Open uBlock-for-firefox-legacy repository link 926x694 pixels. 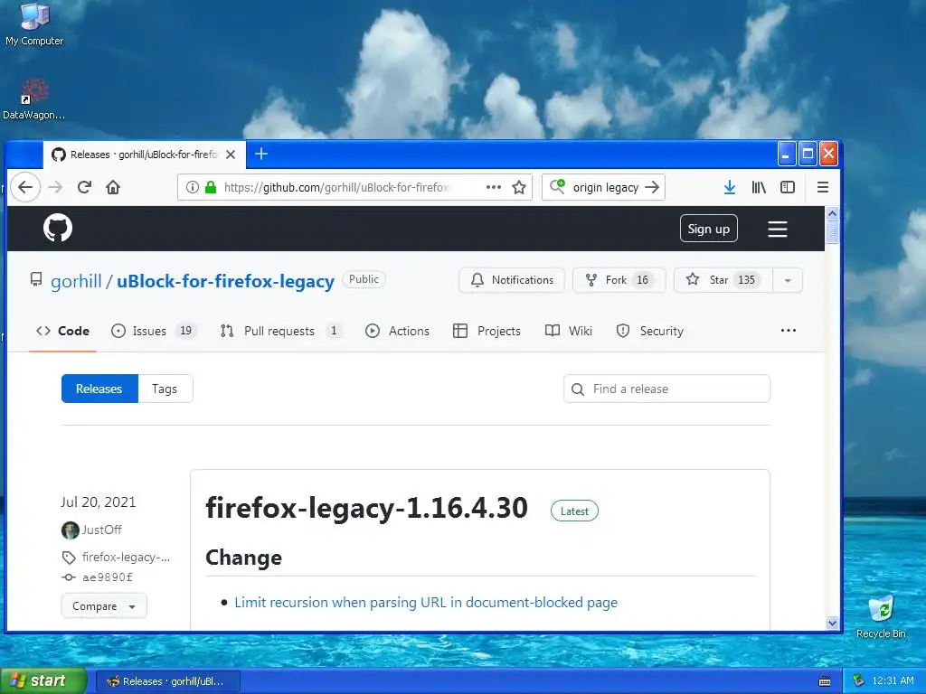[225, 281]
